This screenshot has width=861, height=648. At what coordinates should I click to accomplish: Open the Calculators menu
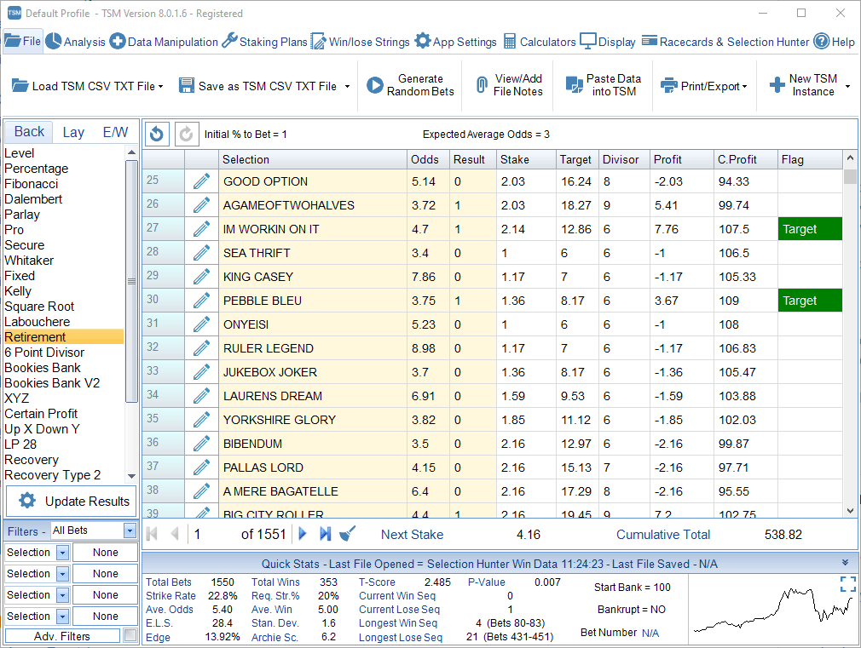click(540, 42)
